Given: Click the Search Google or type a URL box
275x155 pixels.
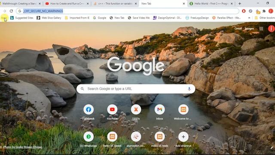Looking at the screenshot, I should click(x=136, y=89).
